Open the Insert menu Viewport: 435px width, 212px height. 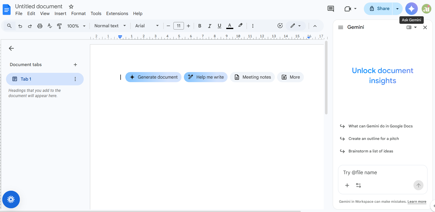[x=60, y=14]
